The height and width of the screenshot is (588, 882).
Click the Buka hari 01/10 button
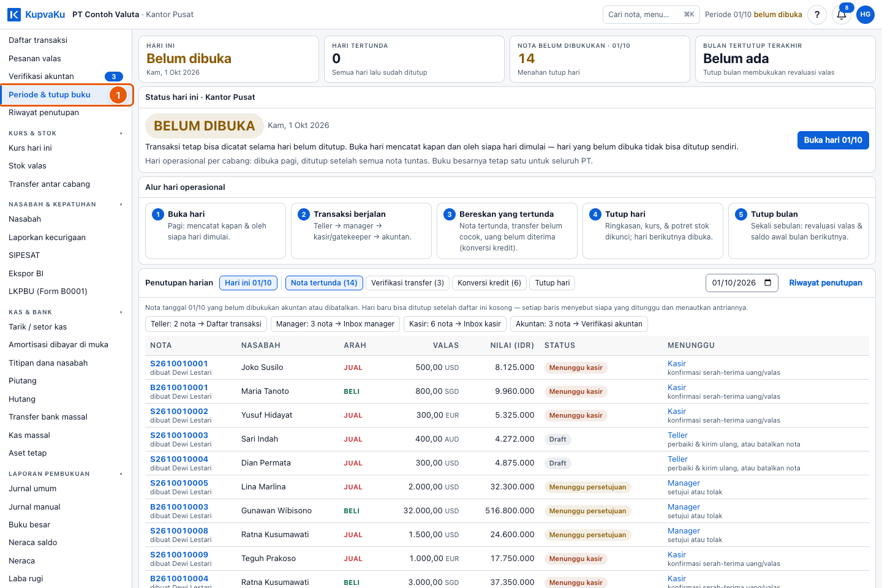(833, 140)
